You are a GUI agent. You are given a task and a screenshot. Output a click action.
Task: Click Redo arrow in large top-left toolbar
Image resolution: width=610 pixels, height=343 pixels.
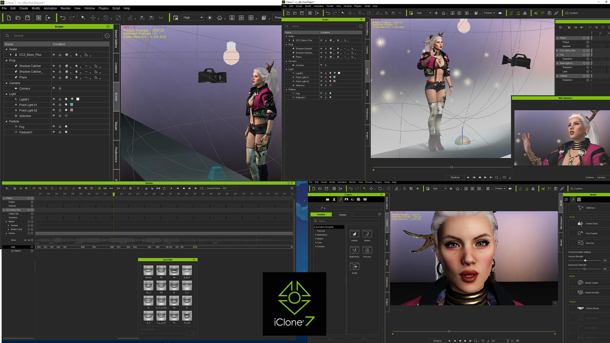72,18
